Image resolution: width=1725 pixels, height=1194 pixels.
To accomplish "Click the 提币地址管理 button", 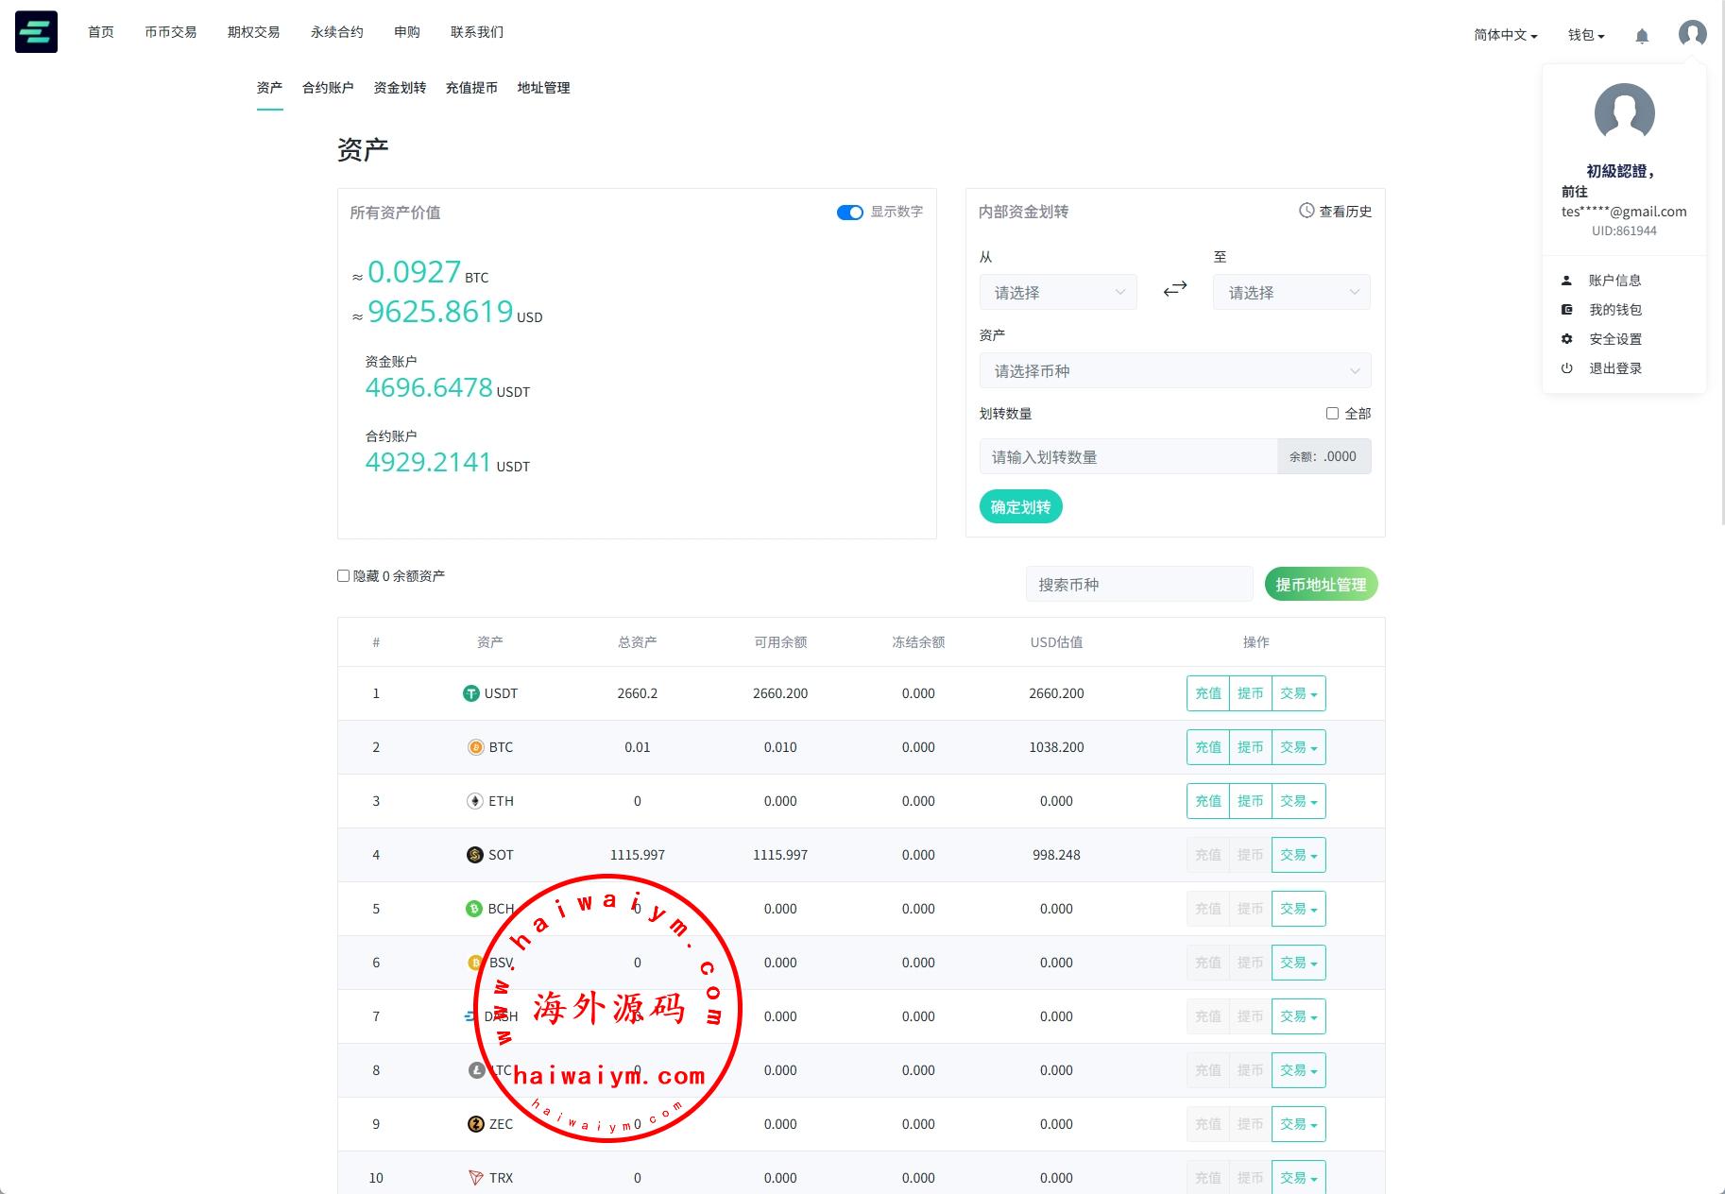I will tap(1321, 585).
